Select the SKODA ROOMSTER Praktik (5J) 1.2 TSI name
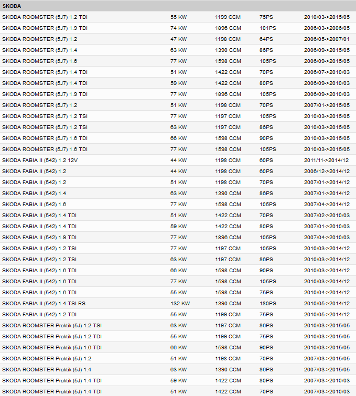This screenshot has width=356, height=396. point(52,326)
